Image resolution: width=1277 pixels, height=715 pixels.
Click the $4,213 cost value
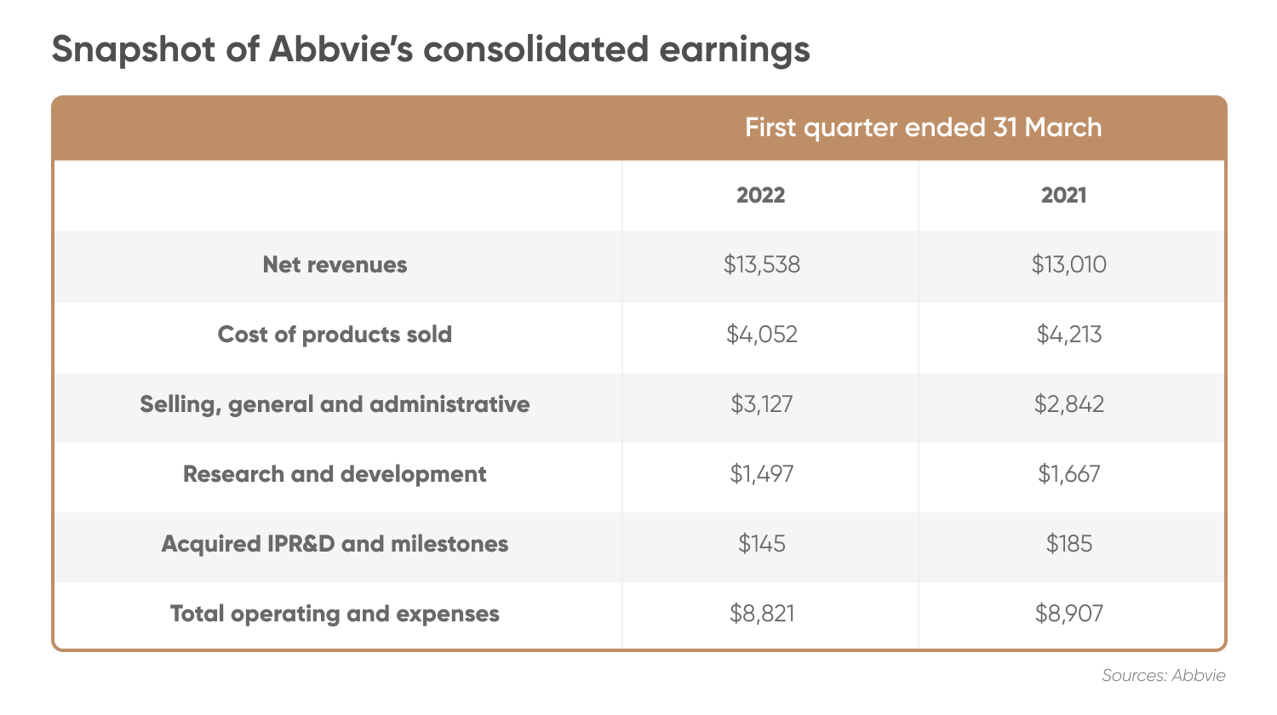point(1068,335)
